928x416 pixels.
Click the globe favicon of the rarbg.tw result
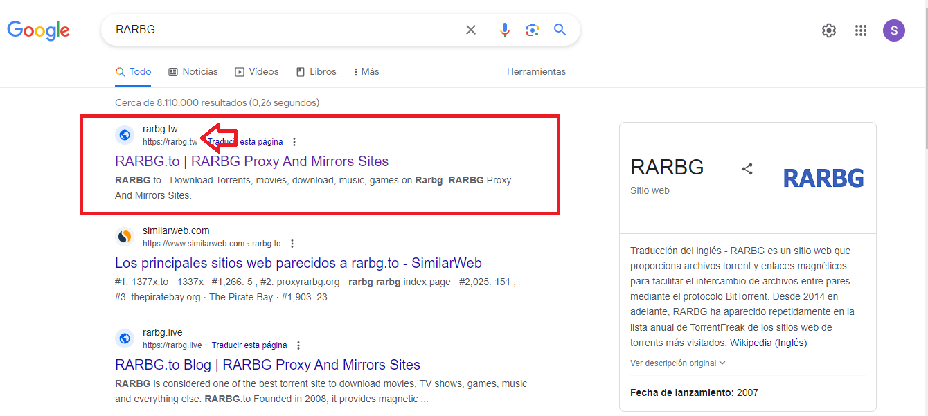point(125,135)
